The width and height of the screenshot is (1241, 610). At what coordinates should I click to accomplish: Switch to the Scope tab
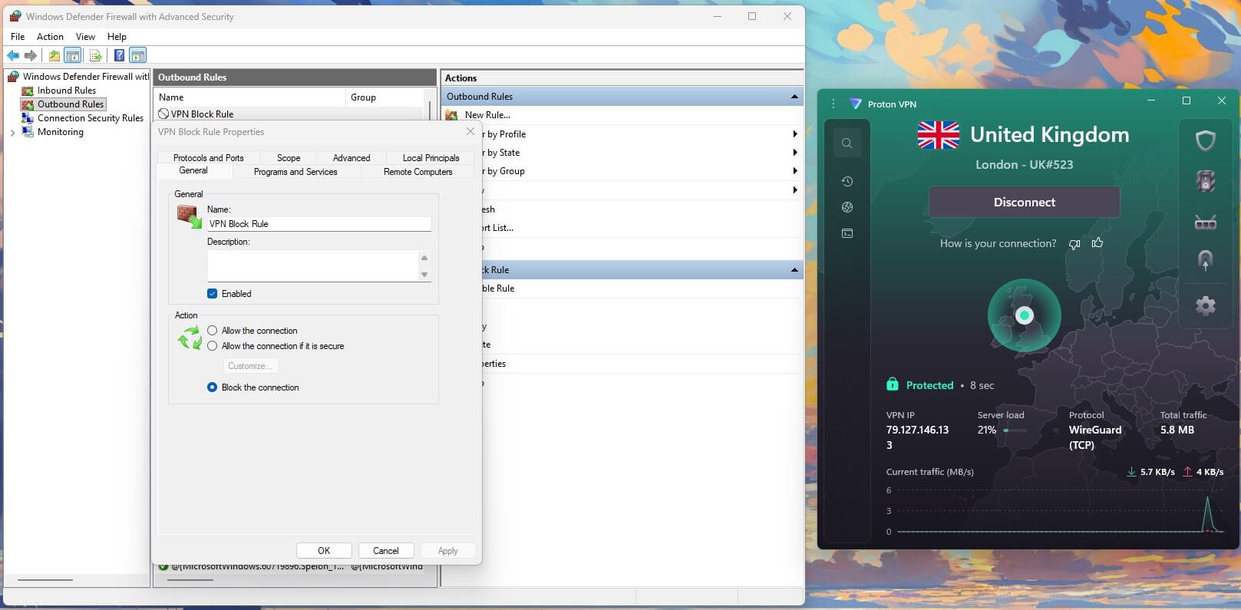tap(289, 158)
